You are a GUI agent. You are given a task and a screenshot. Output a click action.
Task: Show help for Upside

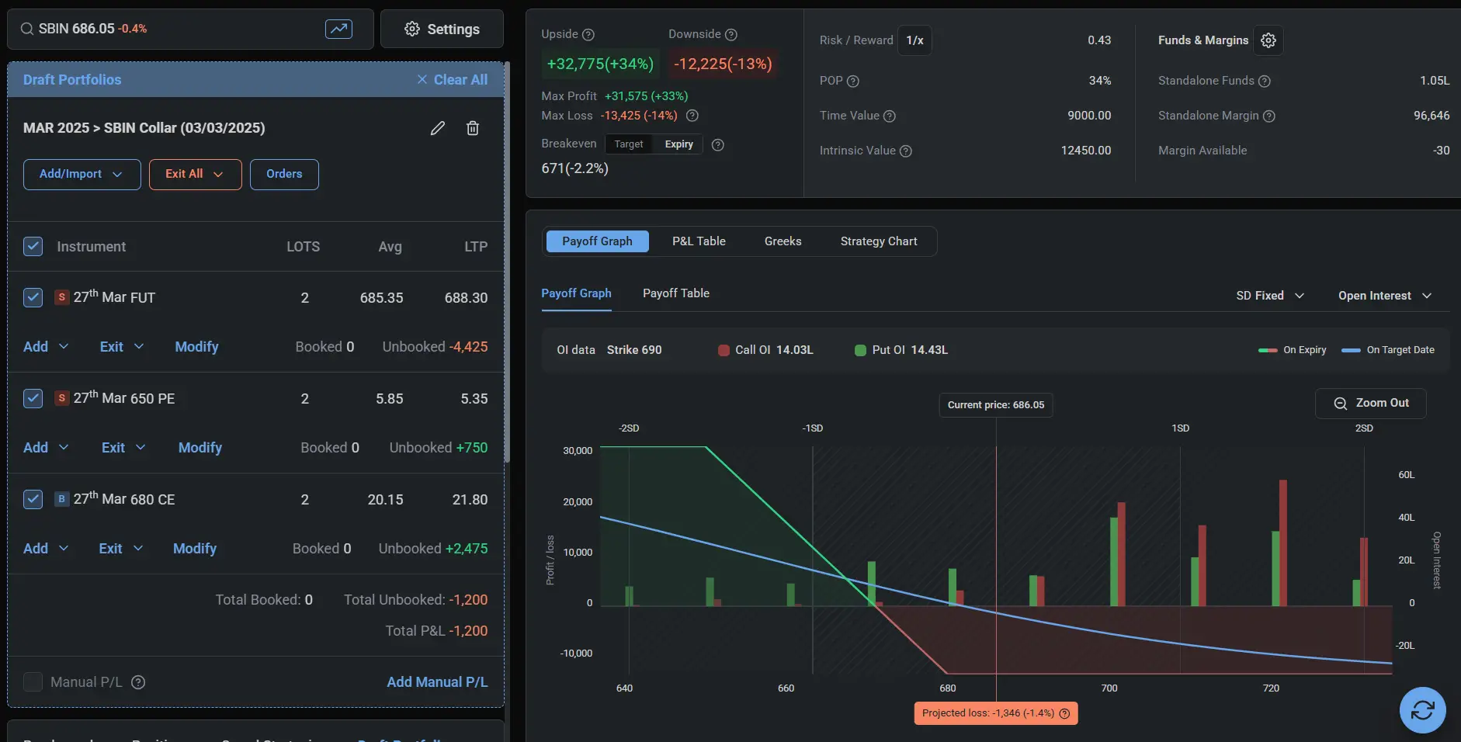588,34
